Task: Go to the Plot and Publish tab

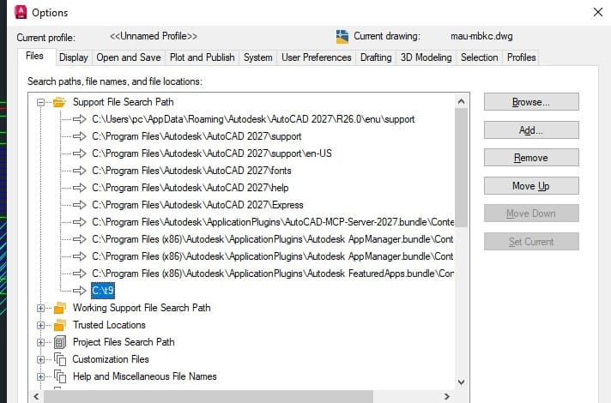Action: pos(203,57)
